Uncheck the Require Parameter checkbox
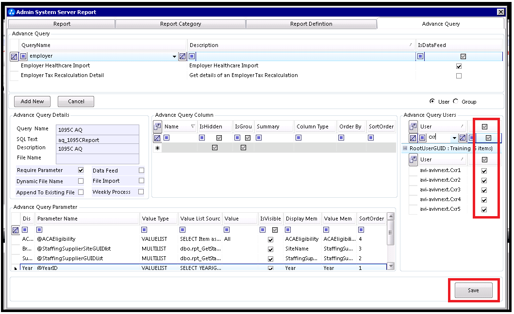The width and height of the screenshot is (514, 314). tap(81, 170)
